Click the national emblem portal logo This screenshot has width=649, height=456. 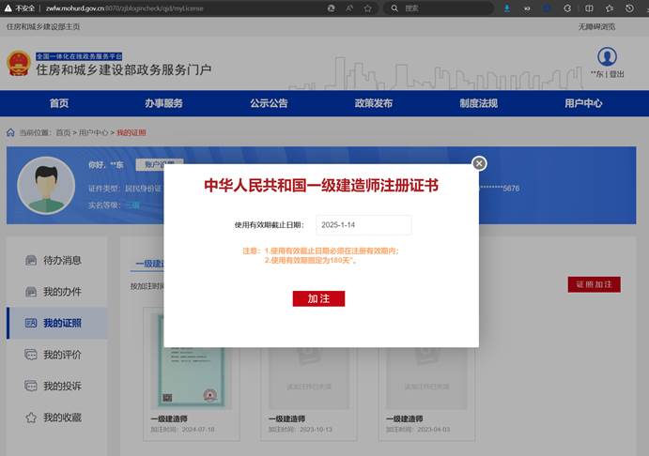click(19, 64)
